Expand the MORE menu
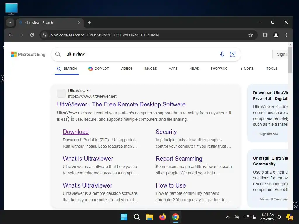Viewport: 299px width, 224px height. tap(247, 69)
